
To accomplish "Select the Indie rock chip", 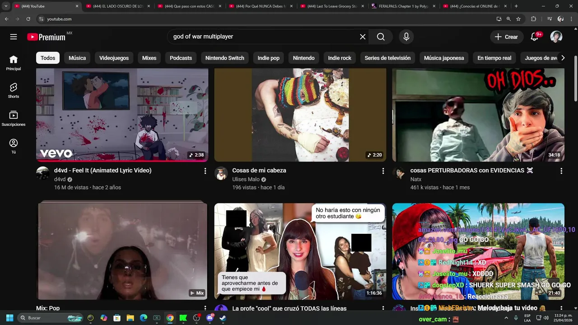I will [340, 58].
